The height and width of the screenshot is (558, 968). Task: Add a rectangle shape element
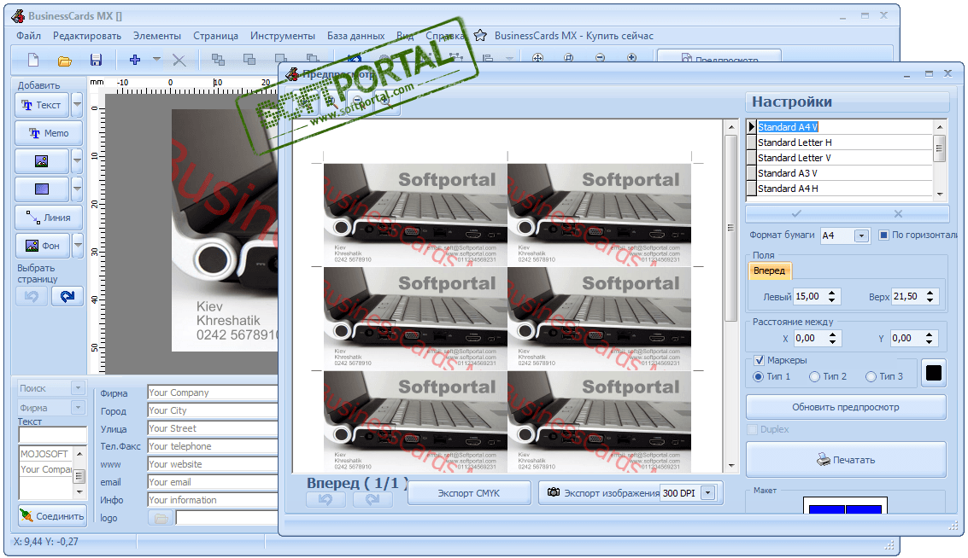click(41, 189)
